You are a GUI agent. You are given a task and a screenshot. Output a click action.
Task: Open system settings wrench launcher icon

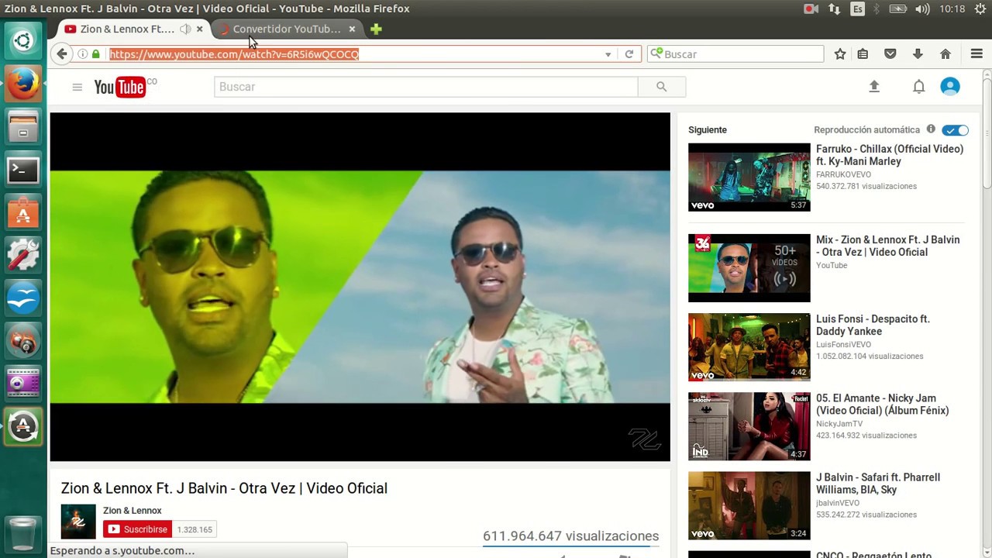tap(22, 255)
